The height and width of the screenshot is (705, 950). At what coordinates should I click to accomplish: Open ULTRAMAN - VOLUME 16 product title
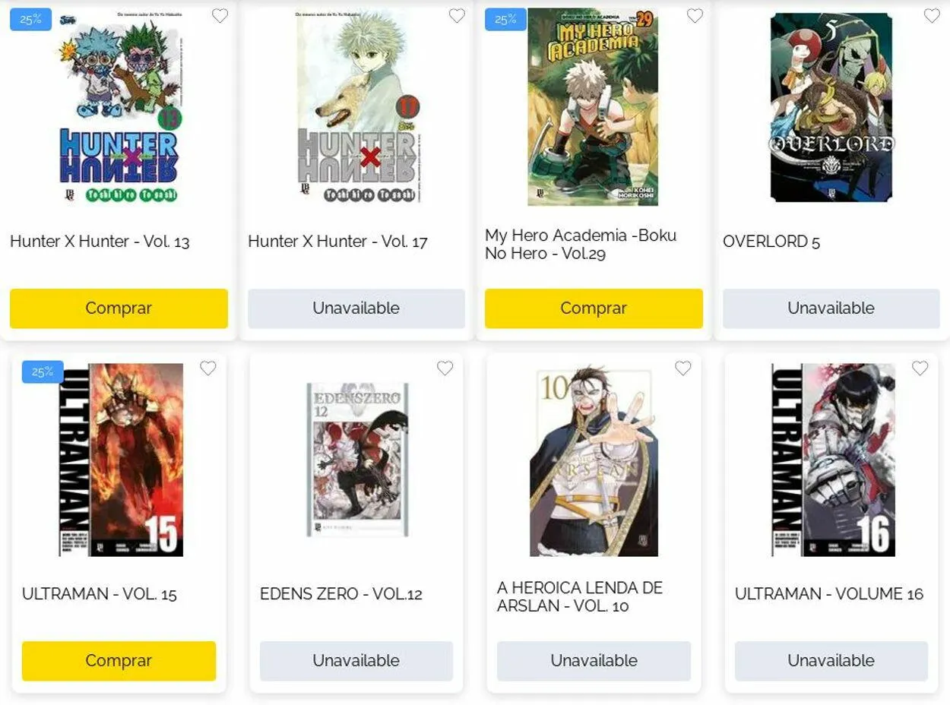(x=829, y=594)
